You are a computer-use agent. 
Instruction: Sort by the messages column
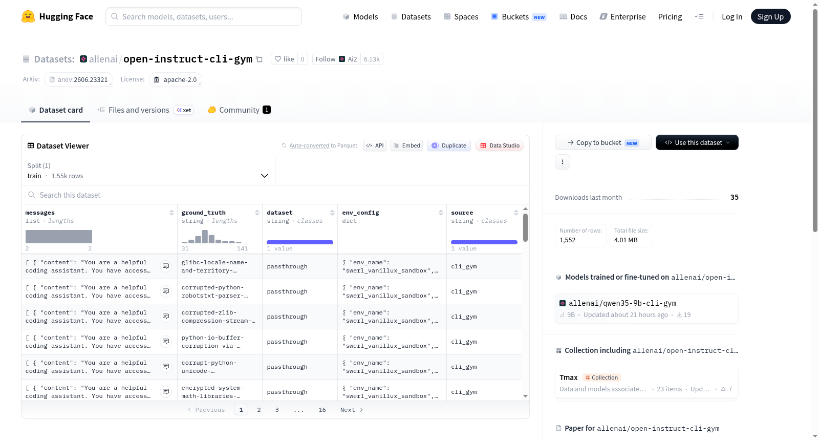[x=171, y=213]
